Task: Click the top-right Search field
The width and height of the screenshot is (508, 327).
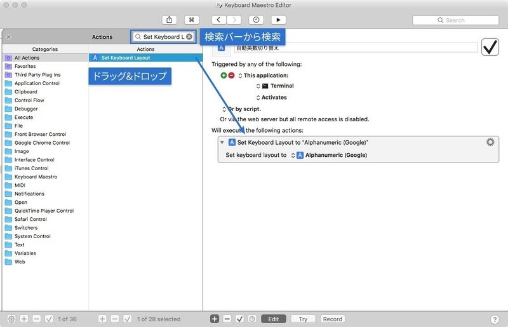Action: point(455,20)
